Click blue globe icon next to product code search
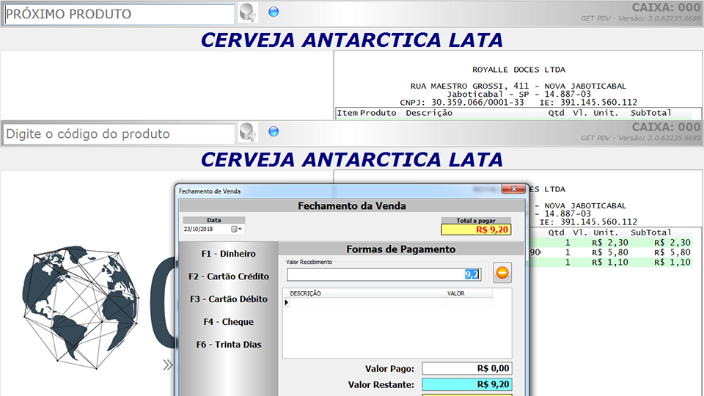The image size is (704, 396). click(x=274, y=132)
